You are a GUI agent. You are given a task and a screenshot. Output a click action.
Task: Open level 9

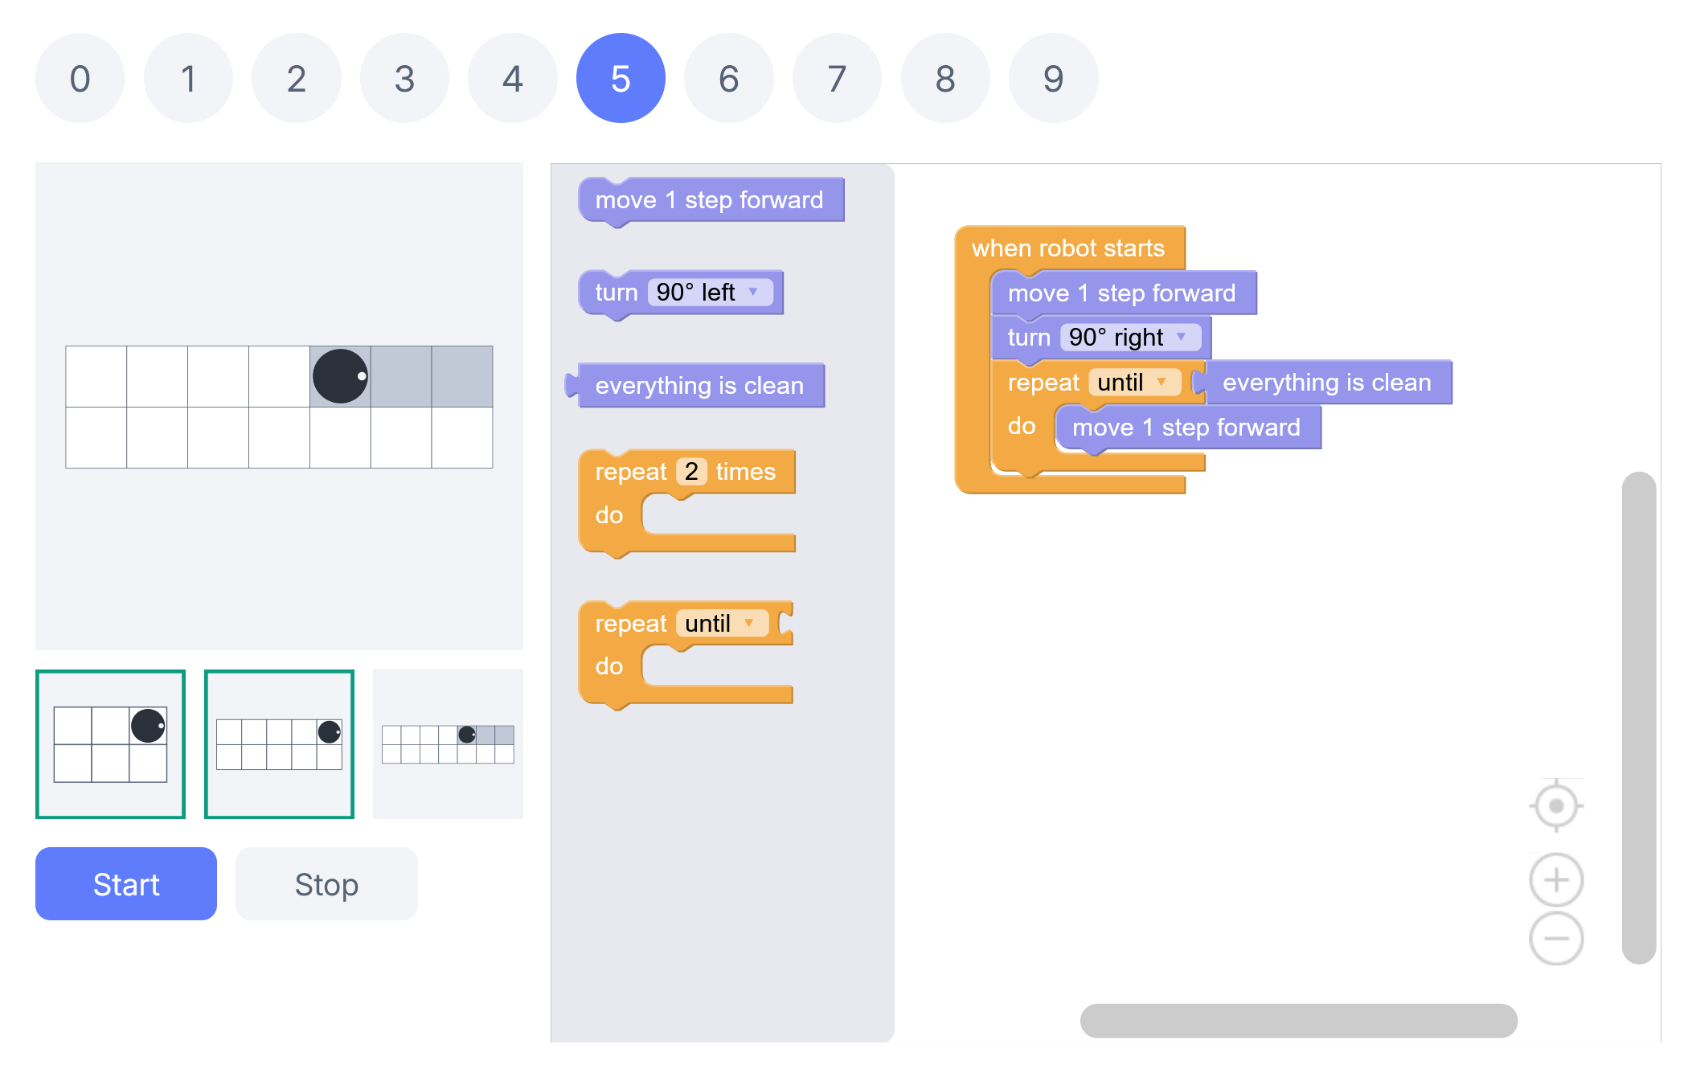[x=1053, y=78]
